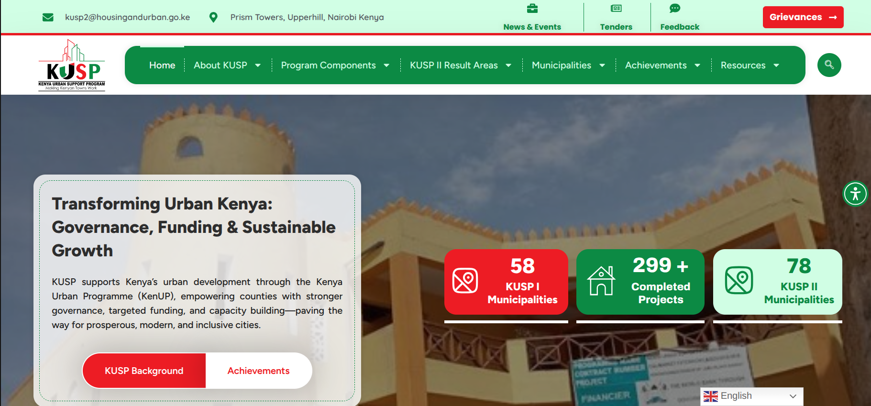This screenshot has width=871, height=406.
Task: Click the Grievances button
Action: coord(803,17)
